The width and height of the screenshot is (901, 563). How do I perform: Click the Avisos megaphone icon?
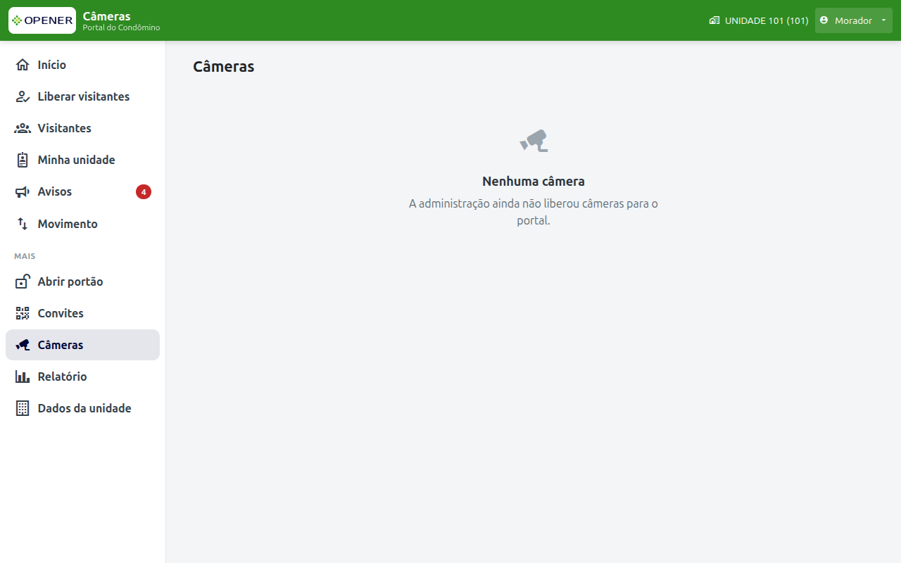(x=23, y=191)
